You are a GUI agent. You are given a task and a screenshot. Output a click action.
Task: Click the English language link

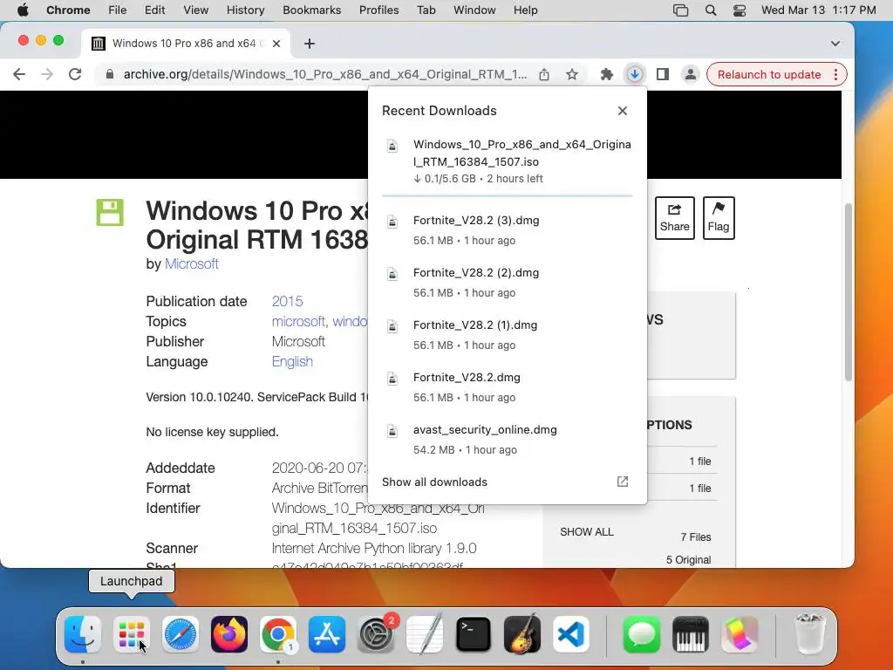[292, 362]
